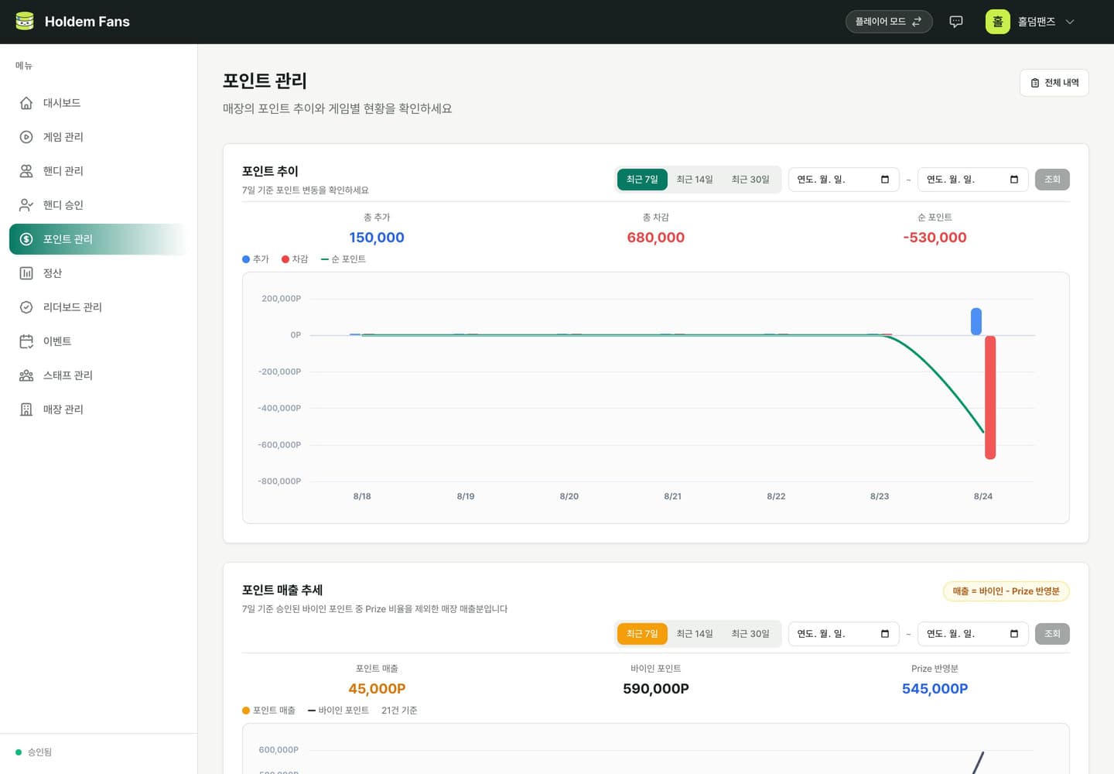Click the blue 추가 bar on 8/24
This screenshot has width=1114, height=774.
[x=976, y=321]
